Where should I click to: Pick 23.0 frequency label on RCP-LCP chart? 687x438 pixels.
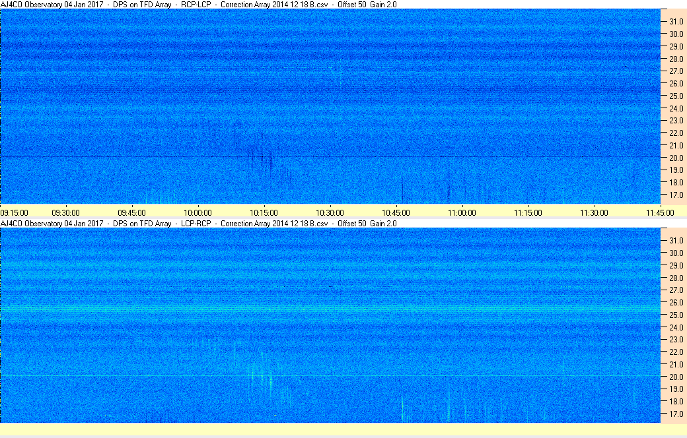click(676, 120)
